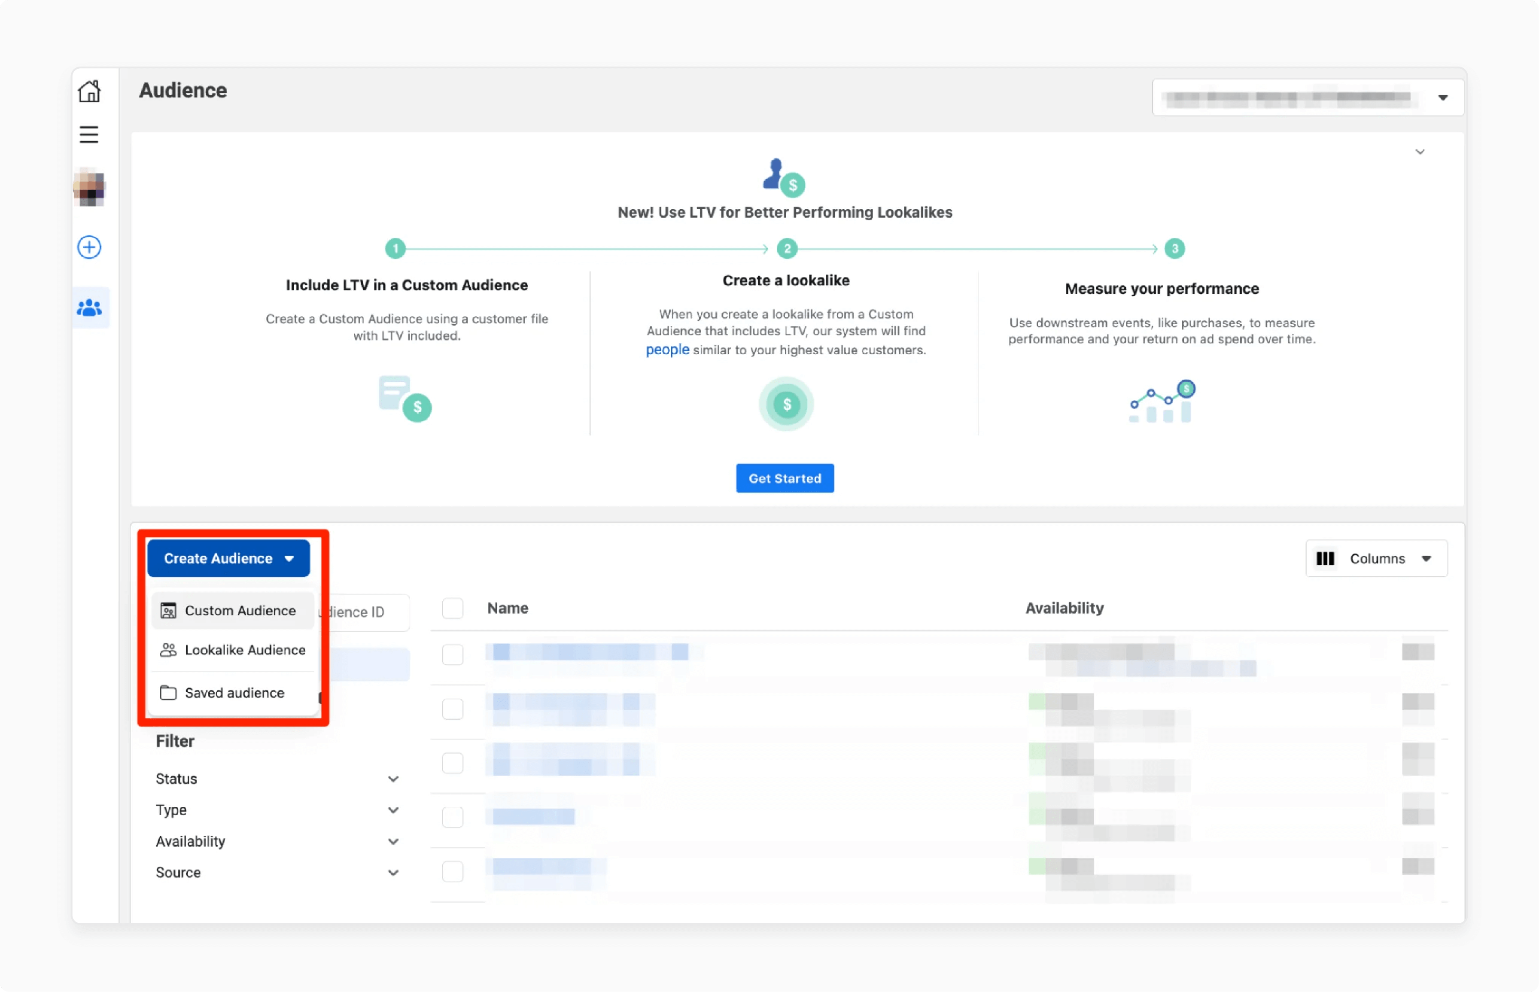Tick the select-all checkbox beside Name
Image resolution: width=1539 pixels, height=992 pixels.
click(453, 609)
